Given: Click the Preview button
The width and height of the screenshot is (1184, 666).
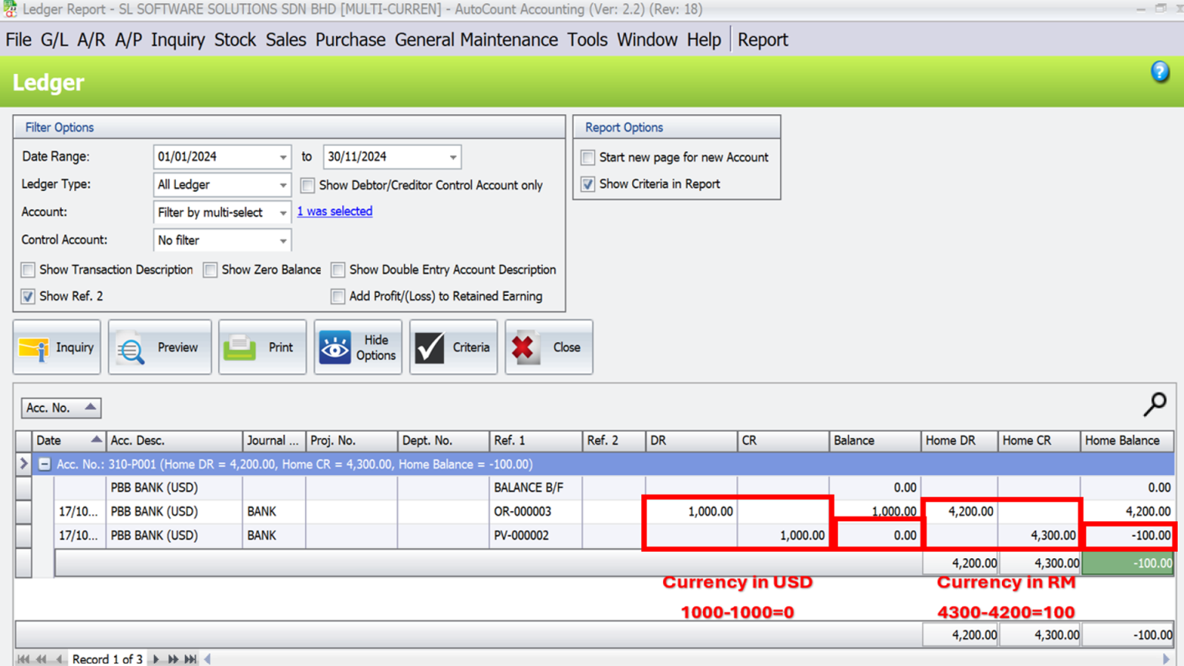Looking at the screenshot, I should click(160, 348).
